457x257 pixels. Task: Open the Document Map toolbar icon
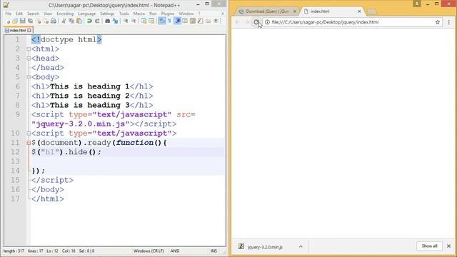click(x=193, y=21)
